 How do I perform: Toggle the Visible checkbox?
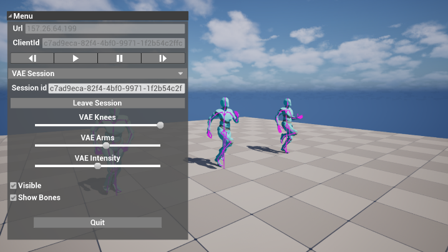[13, 185]
